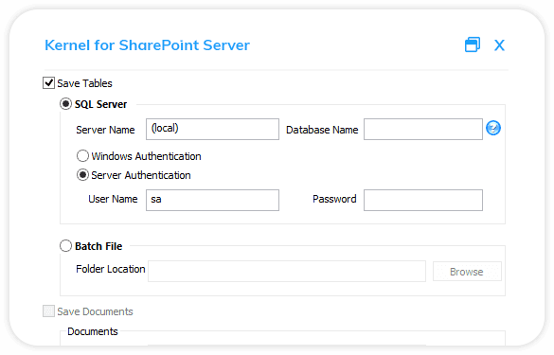Select the SQL Server radio option
The image size is (554, 355).
65,104
